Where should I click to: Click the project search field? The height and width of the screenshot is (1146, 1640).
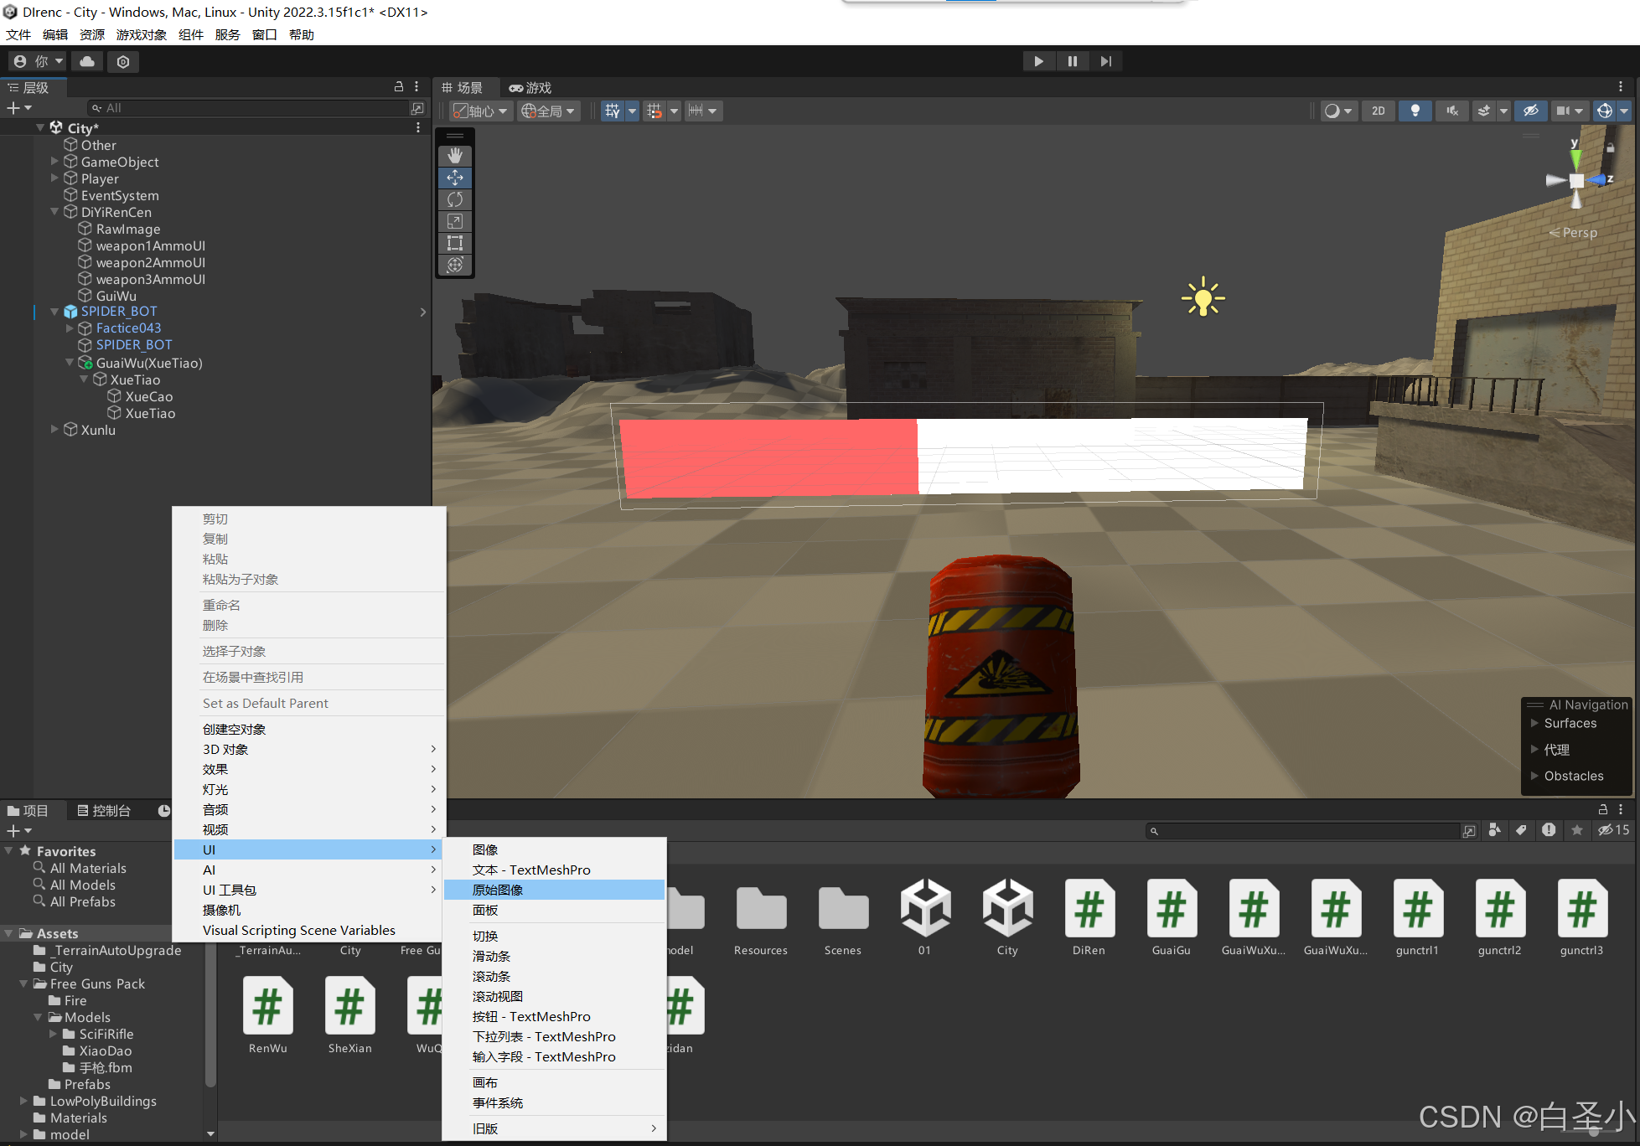[x=1304, y=830]
